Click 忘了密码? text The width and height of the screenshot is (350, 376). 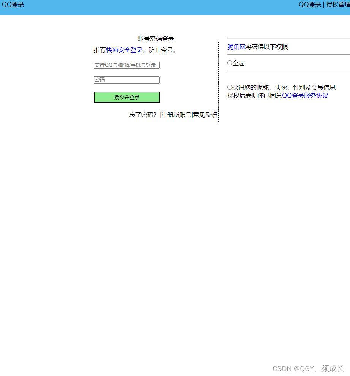tap(143, 115)
